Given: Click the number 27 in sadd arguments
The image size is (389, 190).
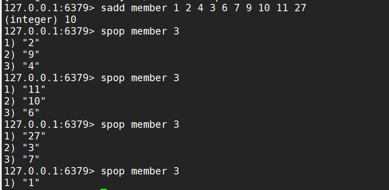Looking at the screenshot, I should 300,8.
